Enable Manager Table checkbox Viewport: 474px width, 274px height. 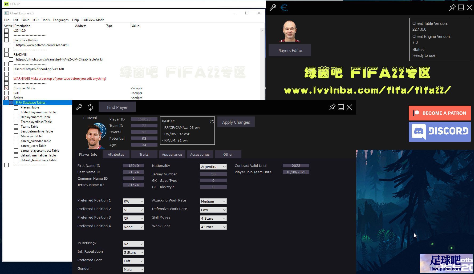tap(16, 136)
